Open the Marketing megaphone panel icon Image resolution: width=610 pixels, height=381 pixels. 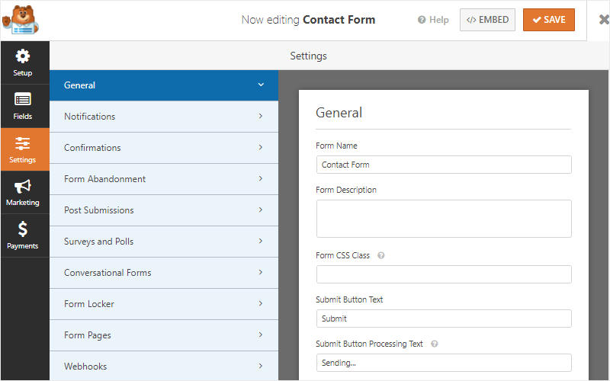coord(23,187)
